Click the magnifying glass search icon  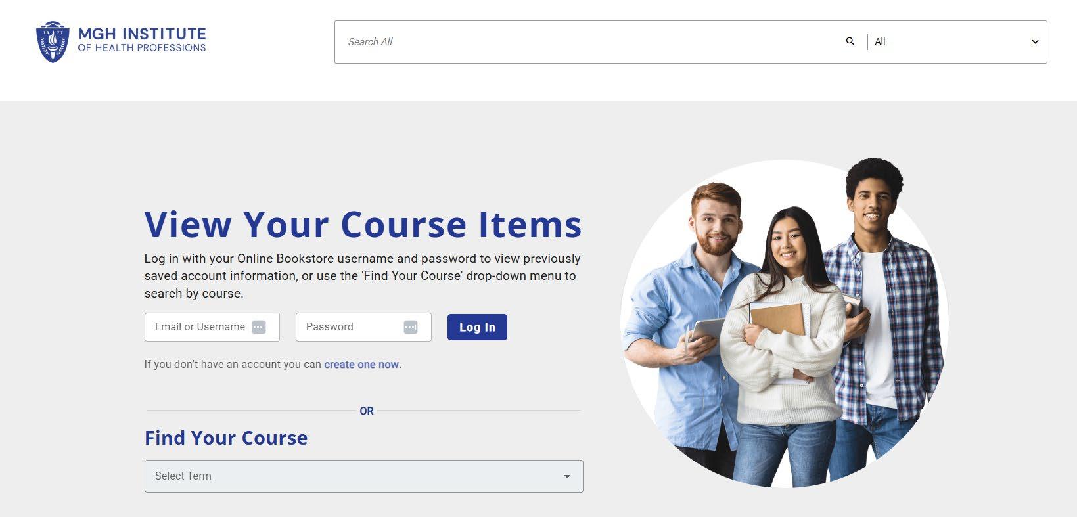point(850,41)
